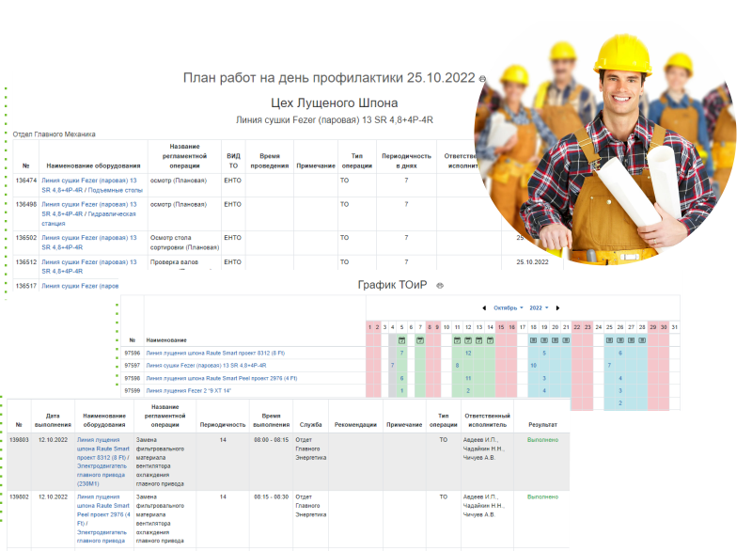Image resolution: width=752 pixels, height=551 pixels.
Task: Click the 10 cell in Линия сушки schedule row
Action: pos(533,365)
